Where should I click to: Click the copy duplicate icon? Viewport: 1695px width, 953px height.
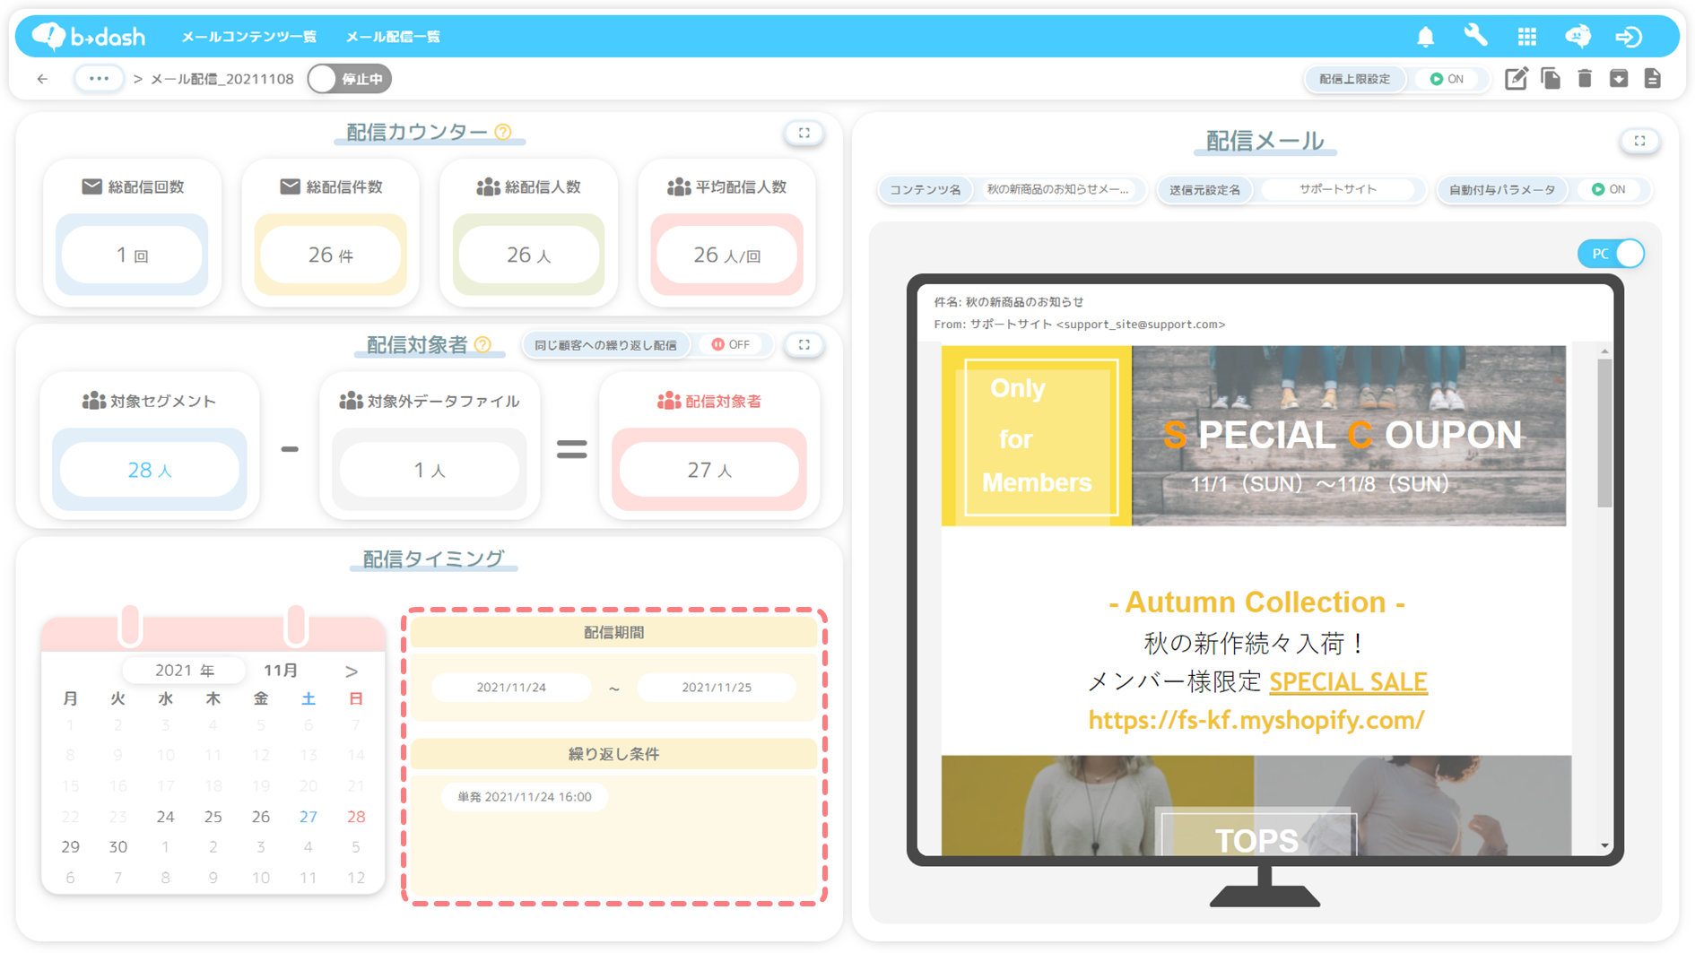(1551, 79)
